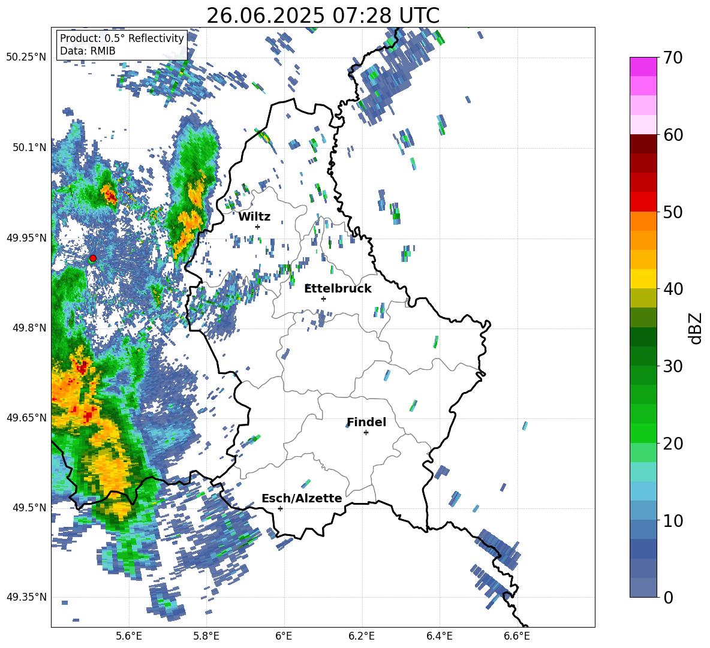Click the colorbar value 10
Image resolution: width=710 pixels, height=648 pixels.
(x=673, y=520)
